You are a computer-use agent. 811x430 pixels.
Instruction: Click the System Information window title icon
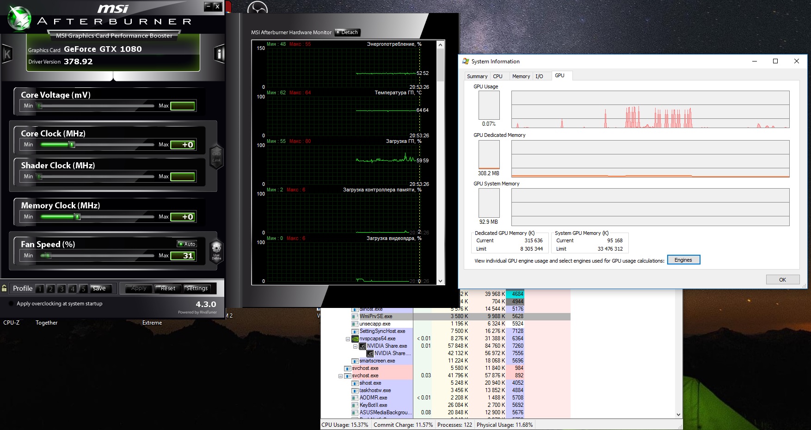coord(466,61)
